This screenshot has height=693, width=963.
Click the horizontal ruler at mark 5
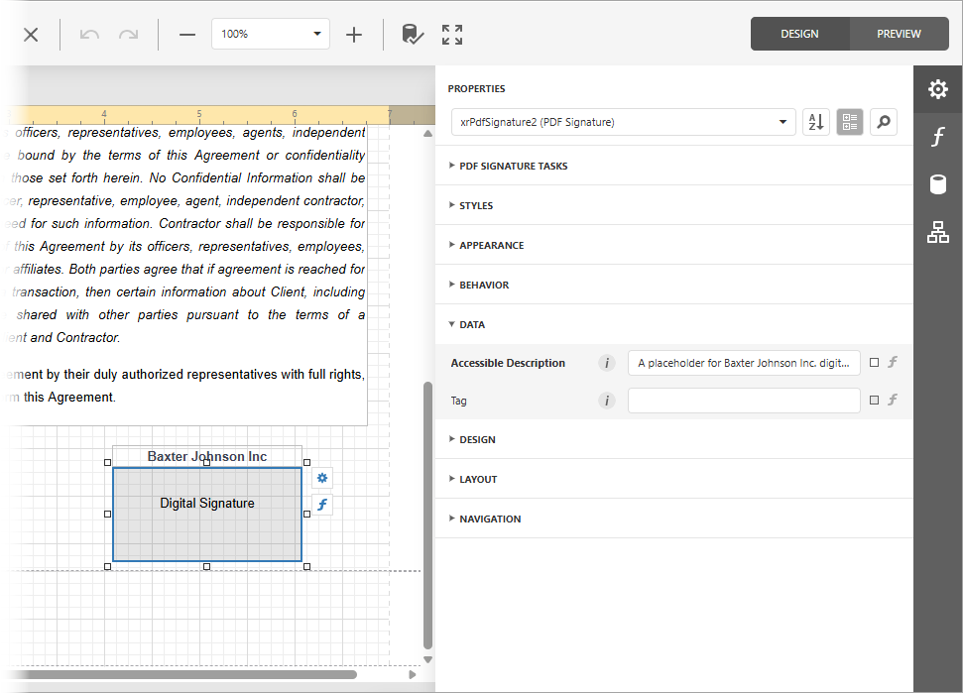[x=199, y=115]
